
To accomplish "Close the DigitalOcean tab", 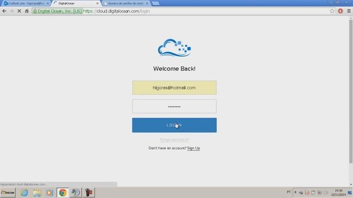I will (98, 3).
